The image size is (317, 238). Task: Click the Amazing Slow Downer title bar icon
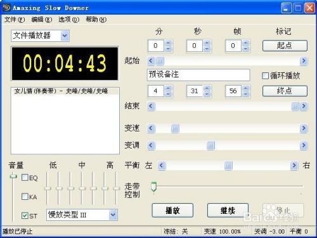coord(6,8)
